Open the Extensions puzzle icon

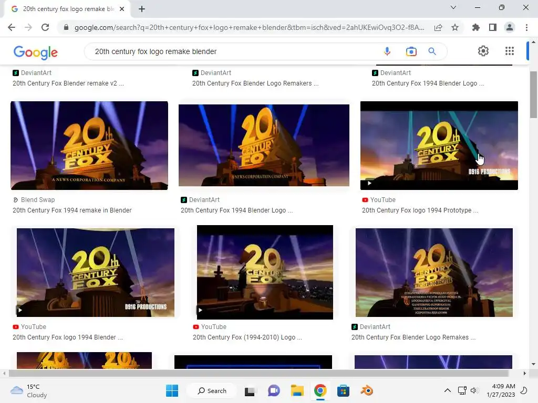coord(475,27)
